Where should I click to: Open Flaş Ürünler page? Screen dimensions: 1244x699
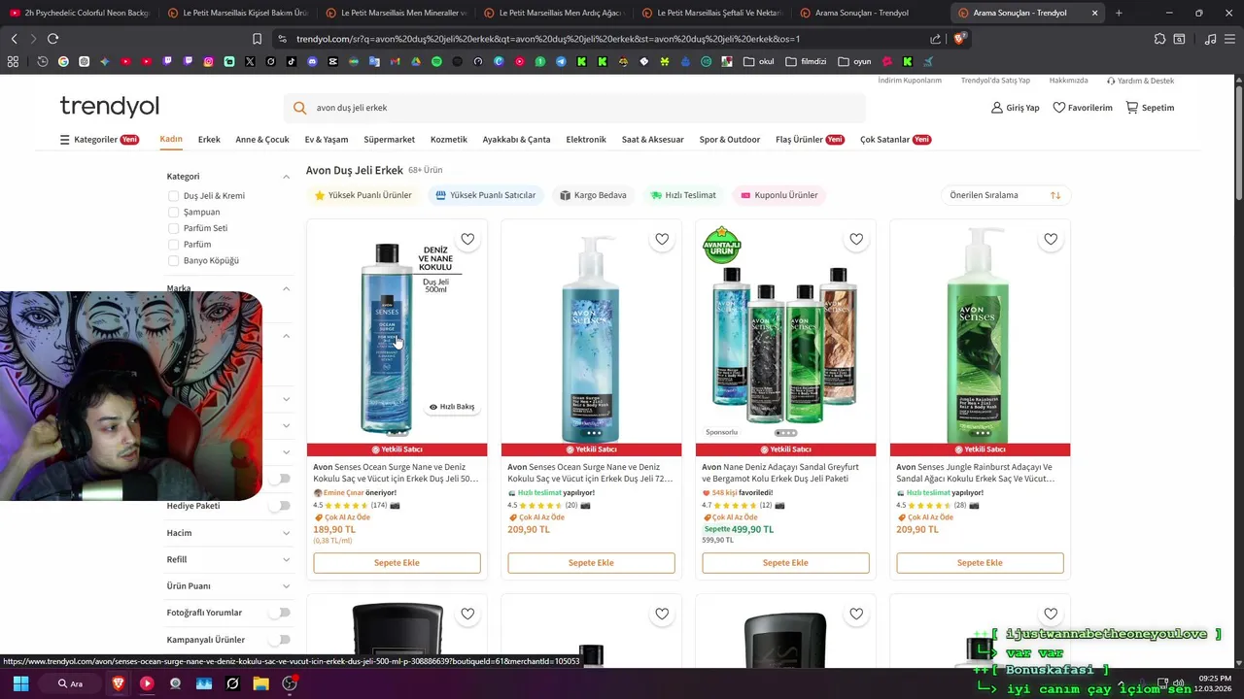(x=810, y=140)
